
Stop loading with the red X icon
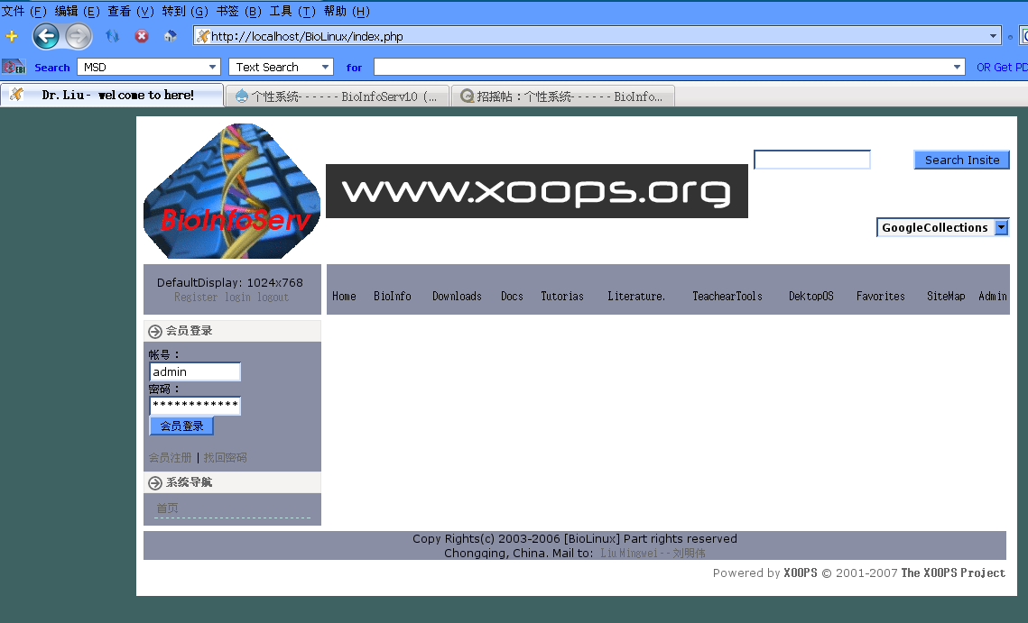(x=142, y=36)
